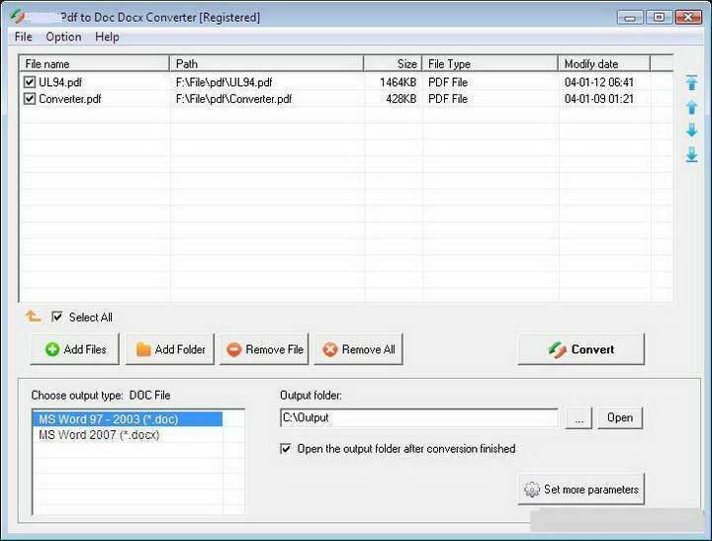712x541 pixels.
Task: Maximize the converter window
Action: click(x=659, y=17)
